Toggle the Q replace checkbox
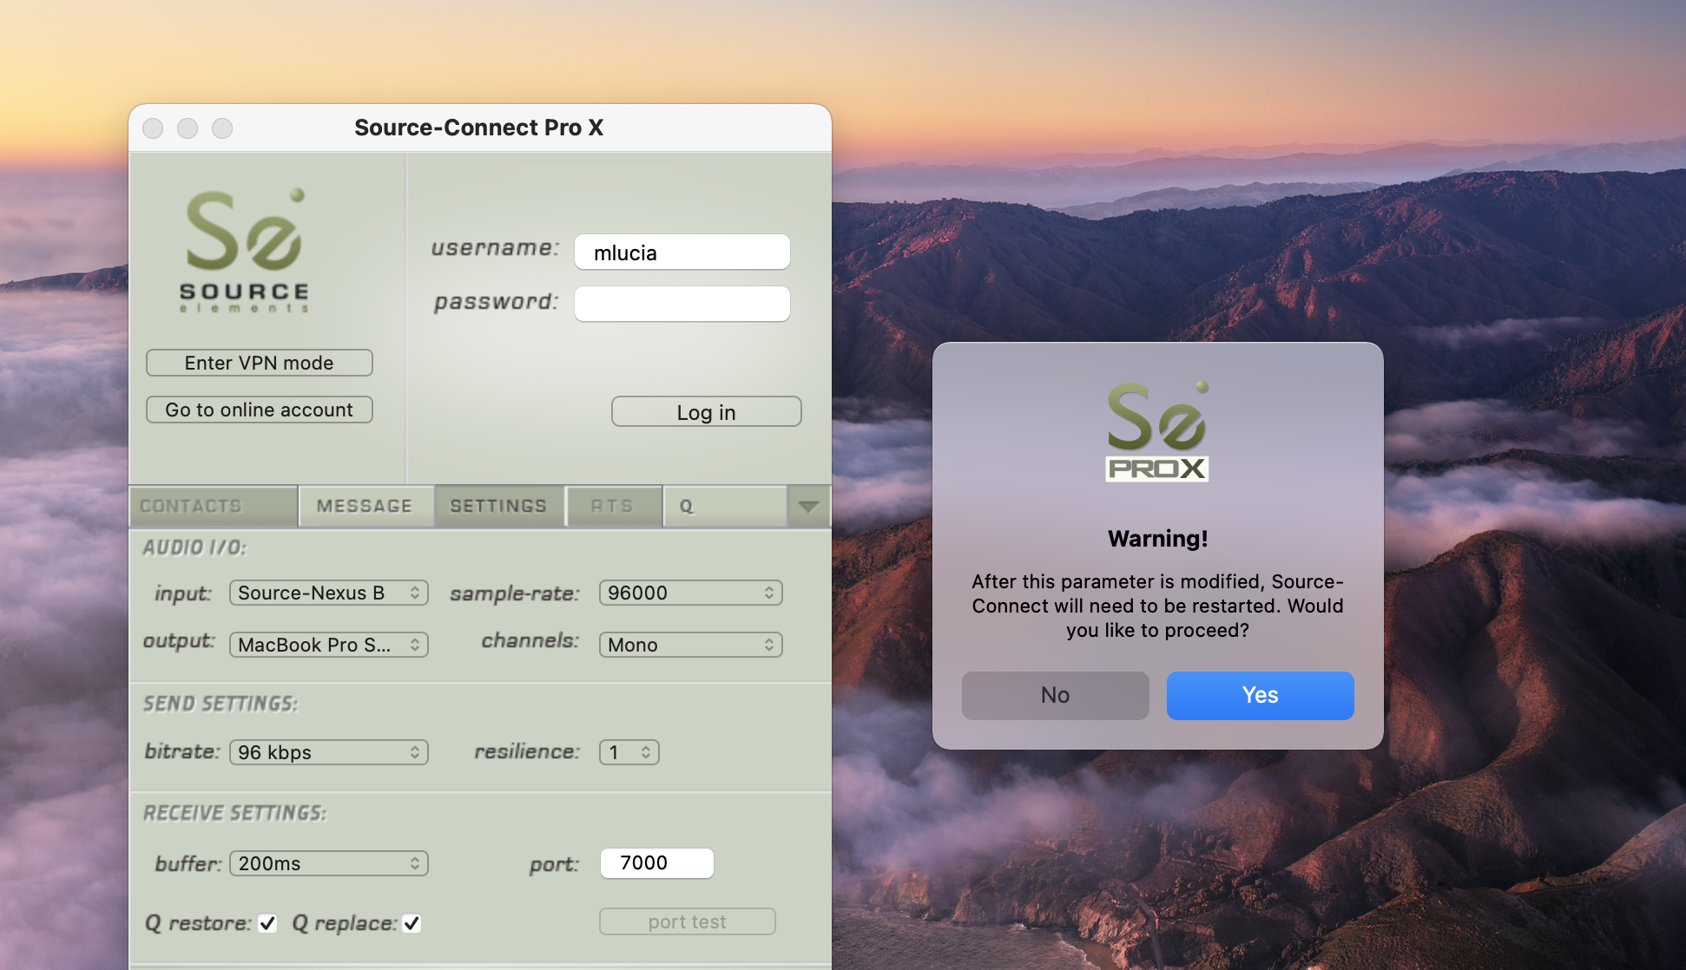 tap(412, 923)
